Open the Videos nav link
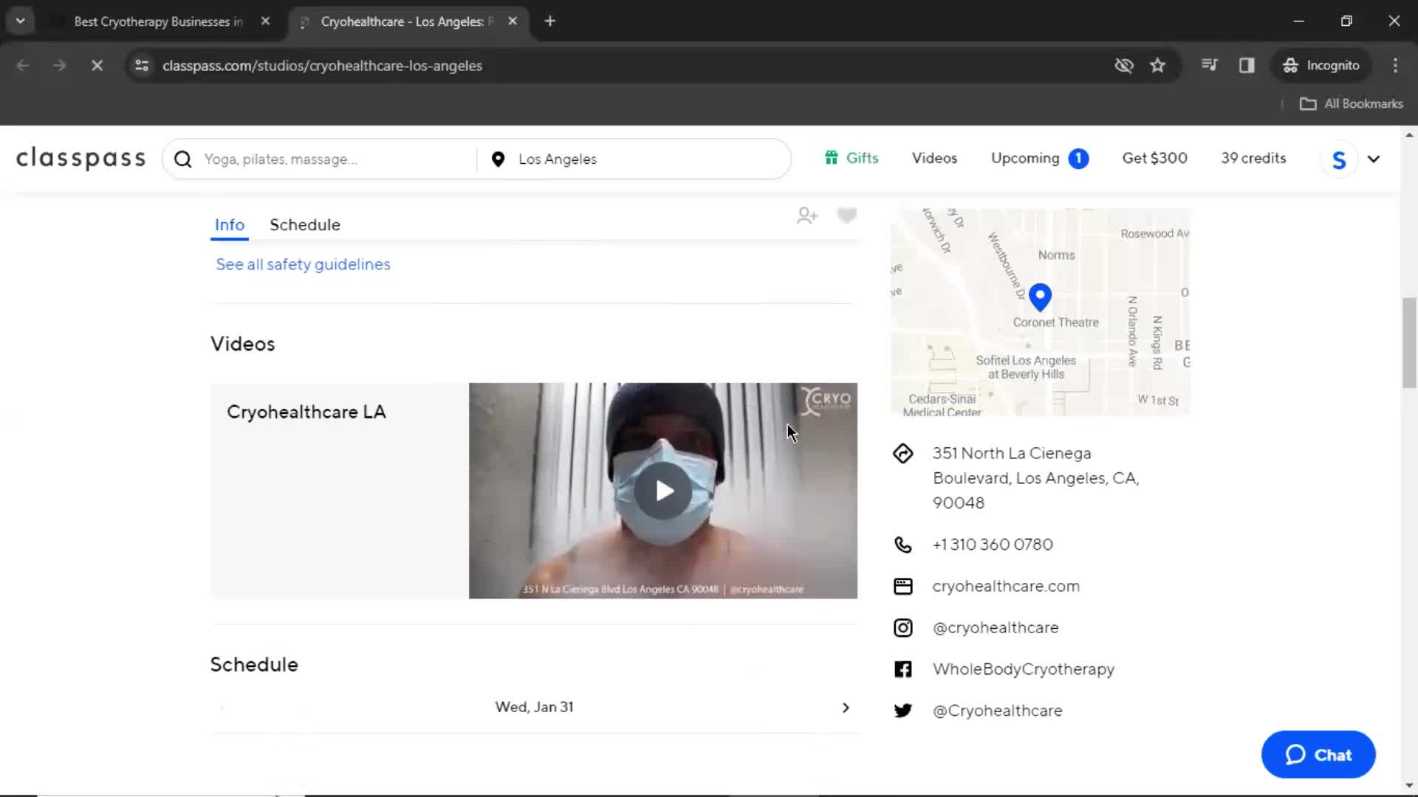 pyautogui.click(x=934, y=158)
